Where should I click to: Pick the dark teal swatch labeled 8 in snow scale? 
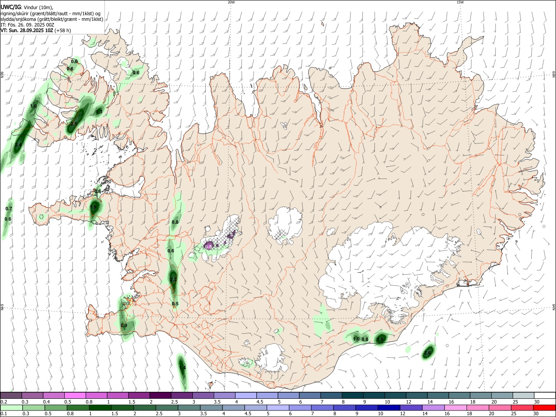(x=353, y=395)
